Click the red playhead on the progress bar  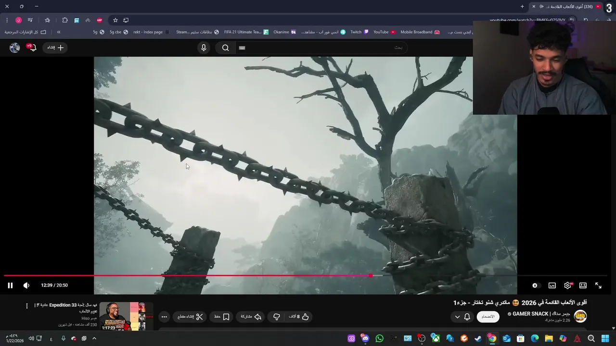pyautogui.click(x=371, y=276)
